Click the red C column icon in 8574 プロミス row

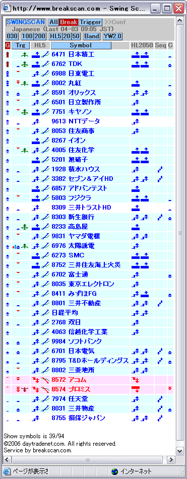click(170, 388)
